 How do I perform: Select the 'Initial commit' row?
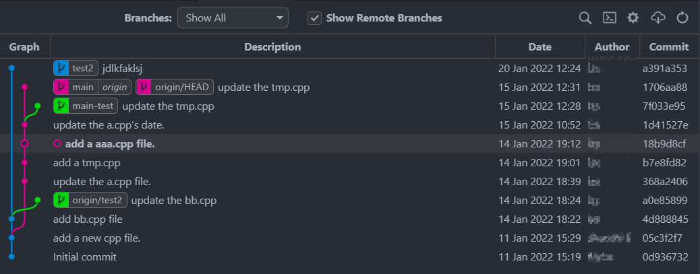point(85,256)
